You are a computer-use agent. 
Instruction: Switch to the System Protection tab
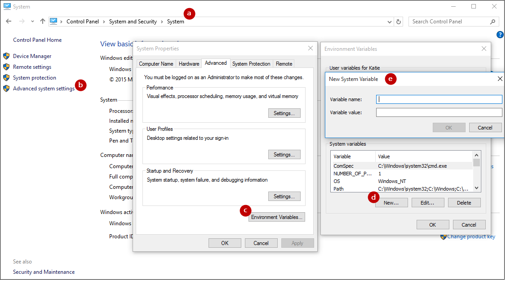[x=251, y=64]
